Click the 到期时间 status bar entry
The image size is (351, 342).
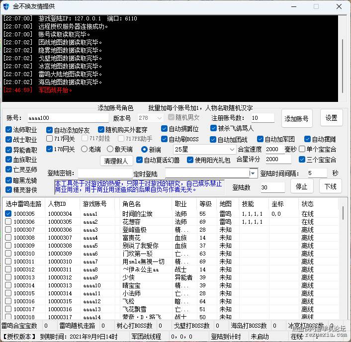pyautogui.click(x=79, y=337)
